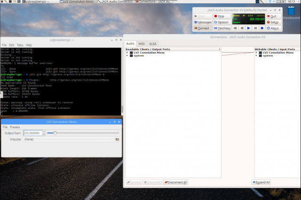Open Readable Clients column header dropdown
The height and width of the screenshot is (200, 301).
[219, 49]
